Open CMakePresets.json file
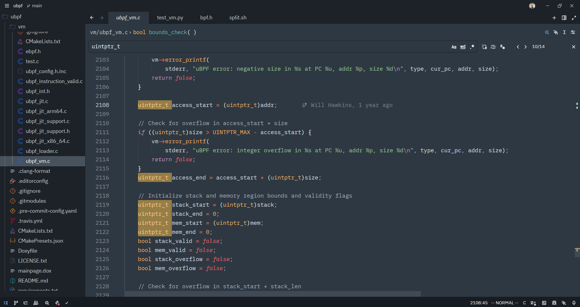This screenshot has width=580, height=307. pyautogui.click(x=41, y=241)
